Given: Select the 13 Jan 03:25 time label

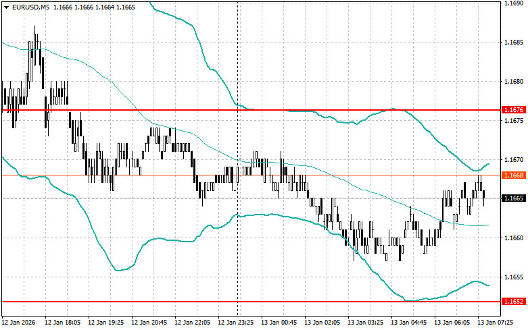Looking at the screenshot, I should [365, 323].
